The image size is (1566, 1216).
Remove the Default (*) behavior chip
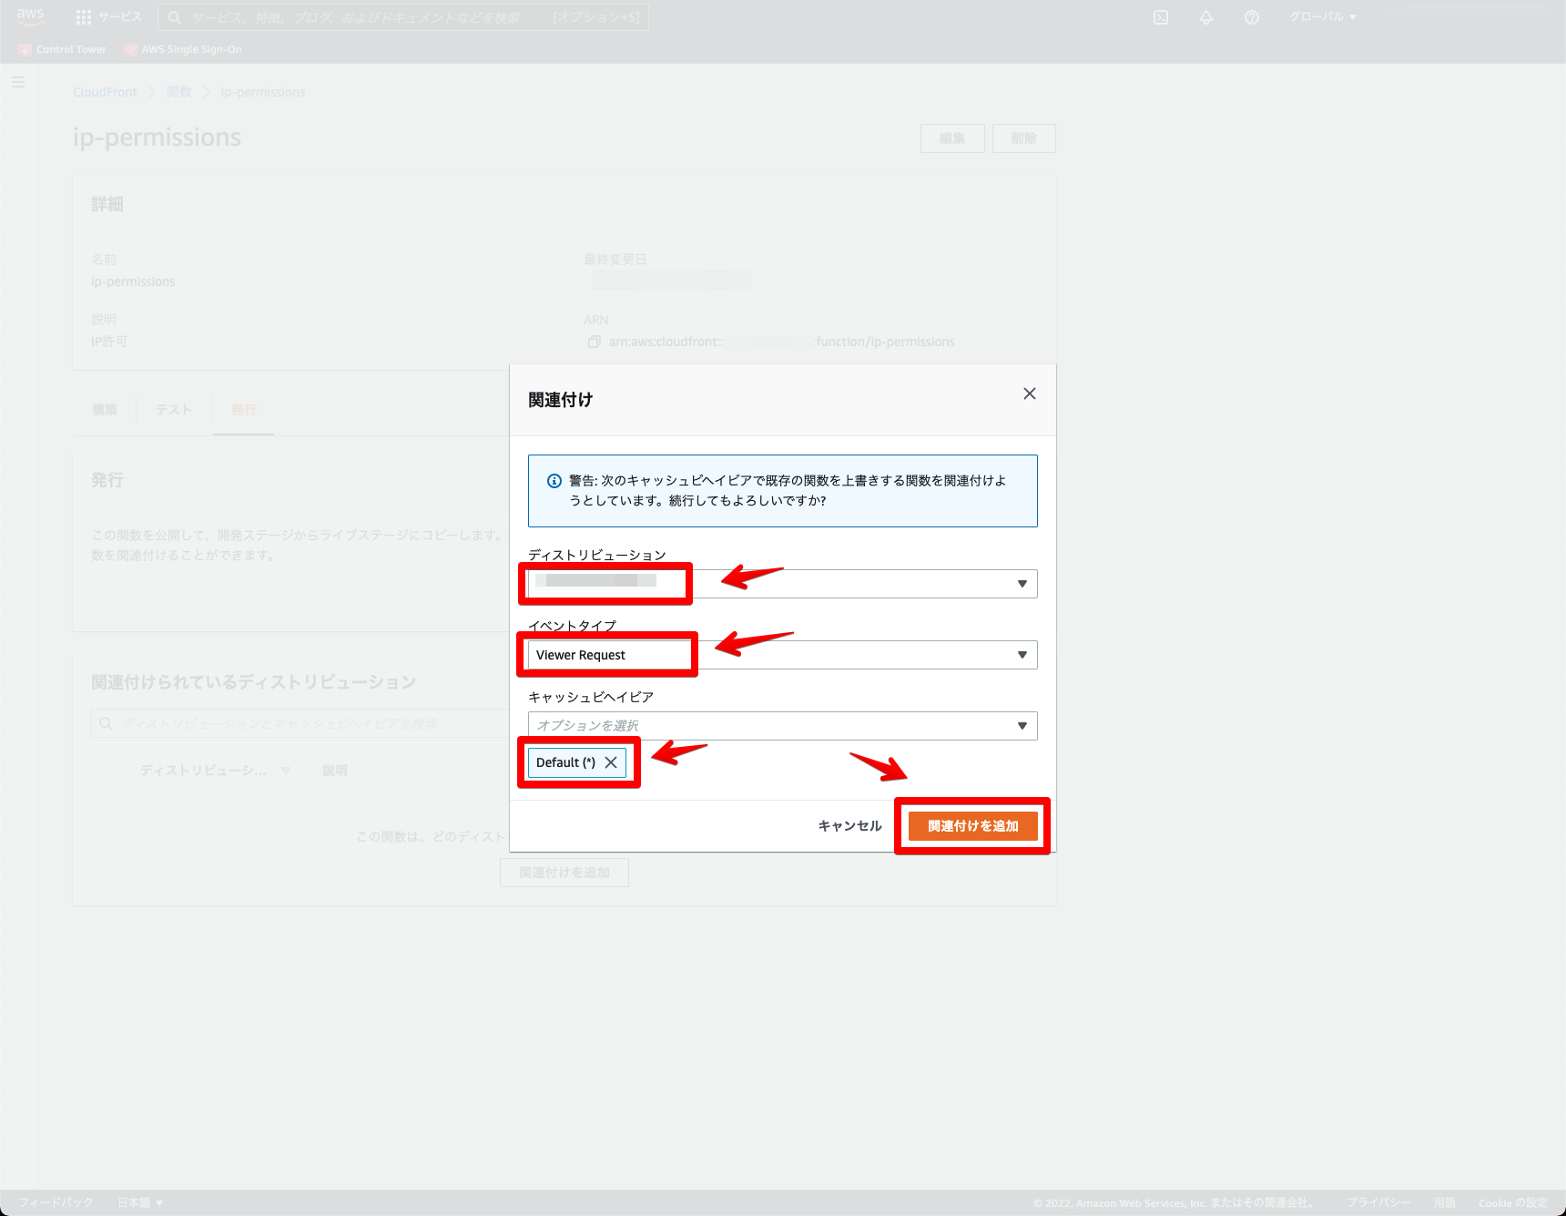pos(611,762)
